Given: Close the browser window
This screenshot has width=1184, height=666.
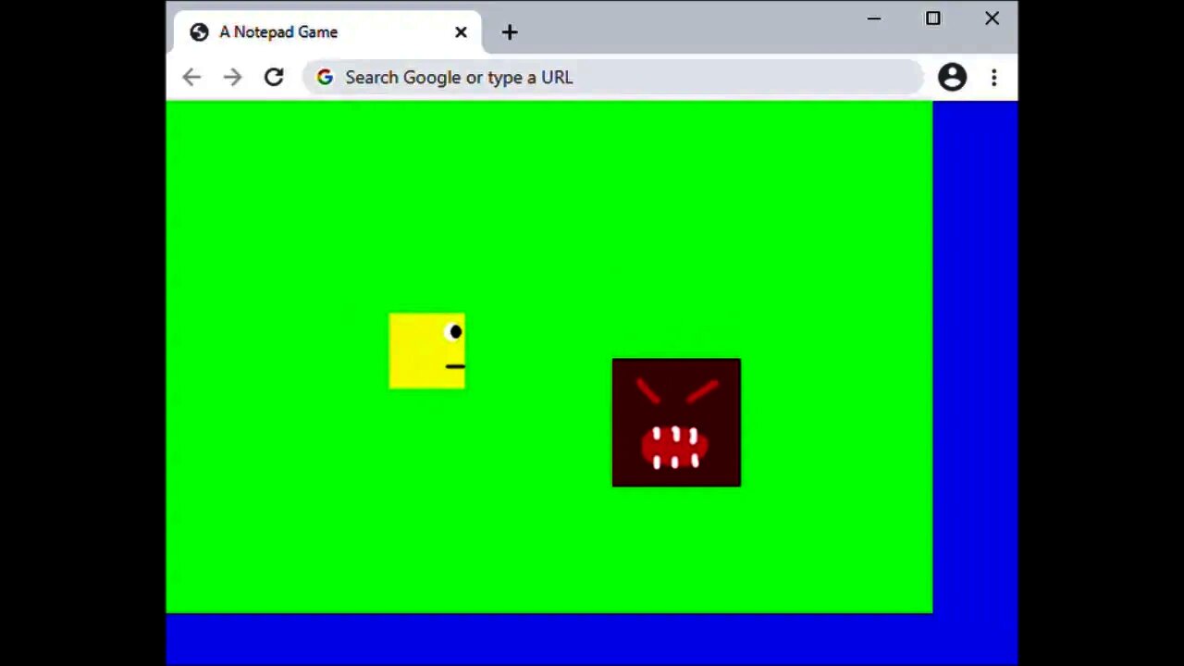Looking at the screenshot, I should point(993,18).
